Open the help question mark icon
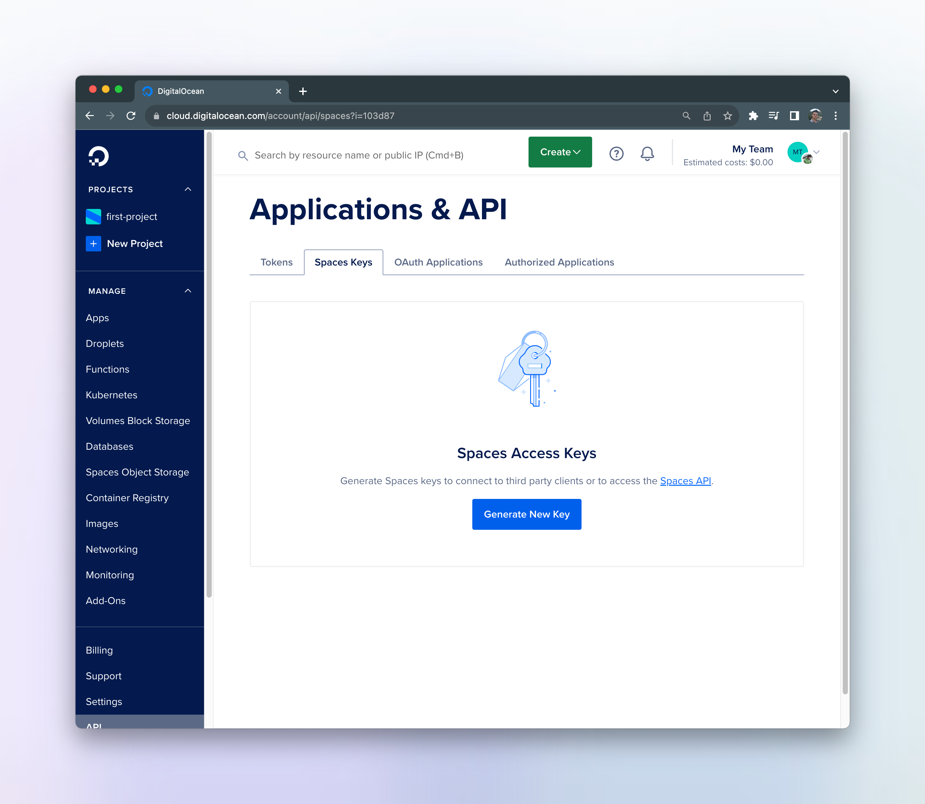This screenshot has width=925, height=804. pos(616,154)
